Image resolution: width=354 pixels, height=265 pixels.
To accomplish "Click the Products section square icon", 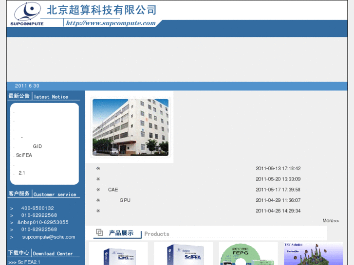I will 99,232.
